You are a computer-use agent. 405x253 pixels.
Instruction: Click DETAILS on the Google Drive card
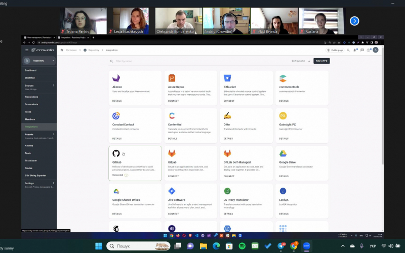tap(284, 176)
